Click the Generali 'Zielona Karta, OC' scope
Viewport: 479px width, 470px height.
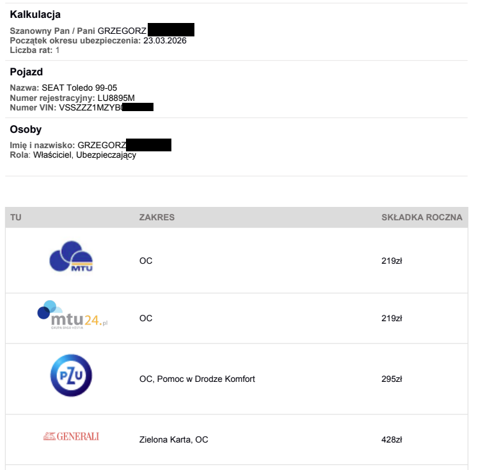click(x=173, y=440)
